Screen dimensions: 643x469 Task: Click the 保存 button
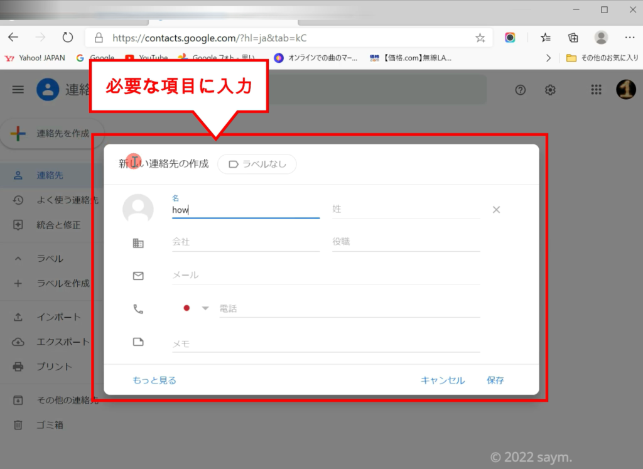[x=495, y=380]
